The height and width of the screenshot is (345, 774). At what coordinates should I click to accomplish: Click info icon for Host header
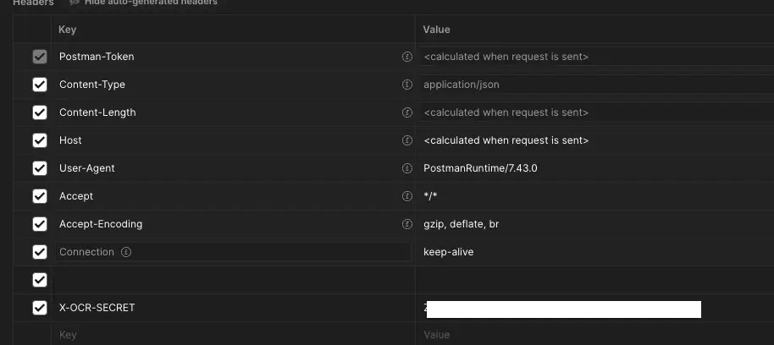click(406, 140)
